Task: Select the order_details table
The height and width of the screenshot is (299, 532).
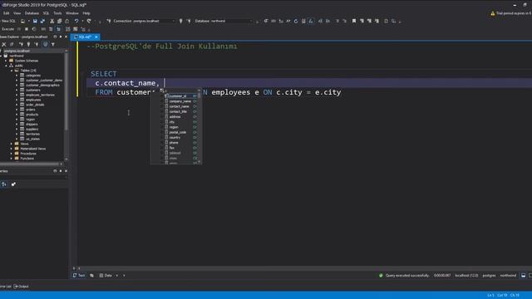Action: click(35, 105)
